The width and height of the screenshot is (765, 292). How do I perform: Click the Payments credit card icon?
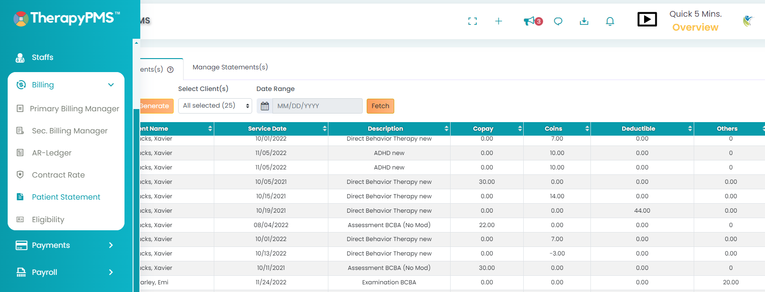point(21,245)
